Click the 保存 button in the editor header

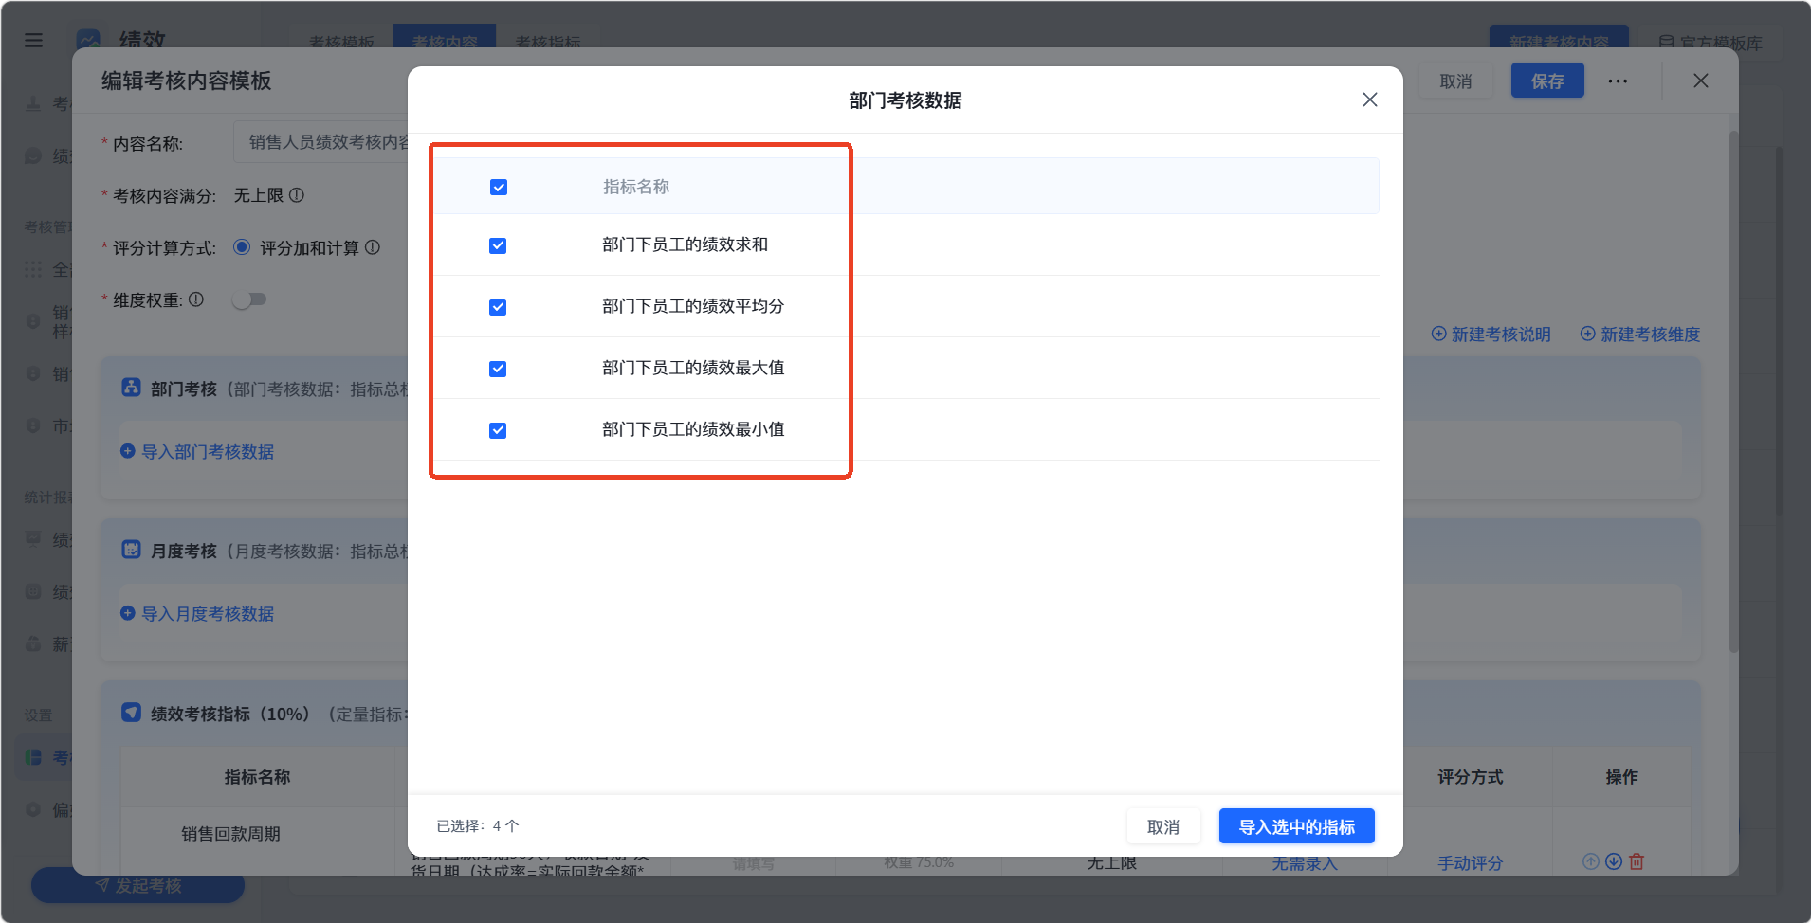1547,81
